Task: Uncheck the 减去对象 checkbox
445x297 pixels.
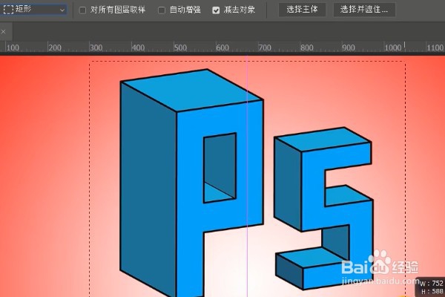Action: tap(216, 10)
